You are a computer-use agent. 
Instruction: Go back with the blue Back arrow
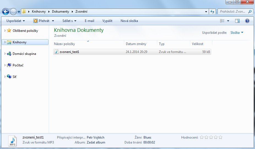pyautogui.click(x=6, y=12)
